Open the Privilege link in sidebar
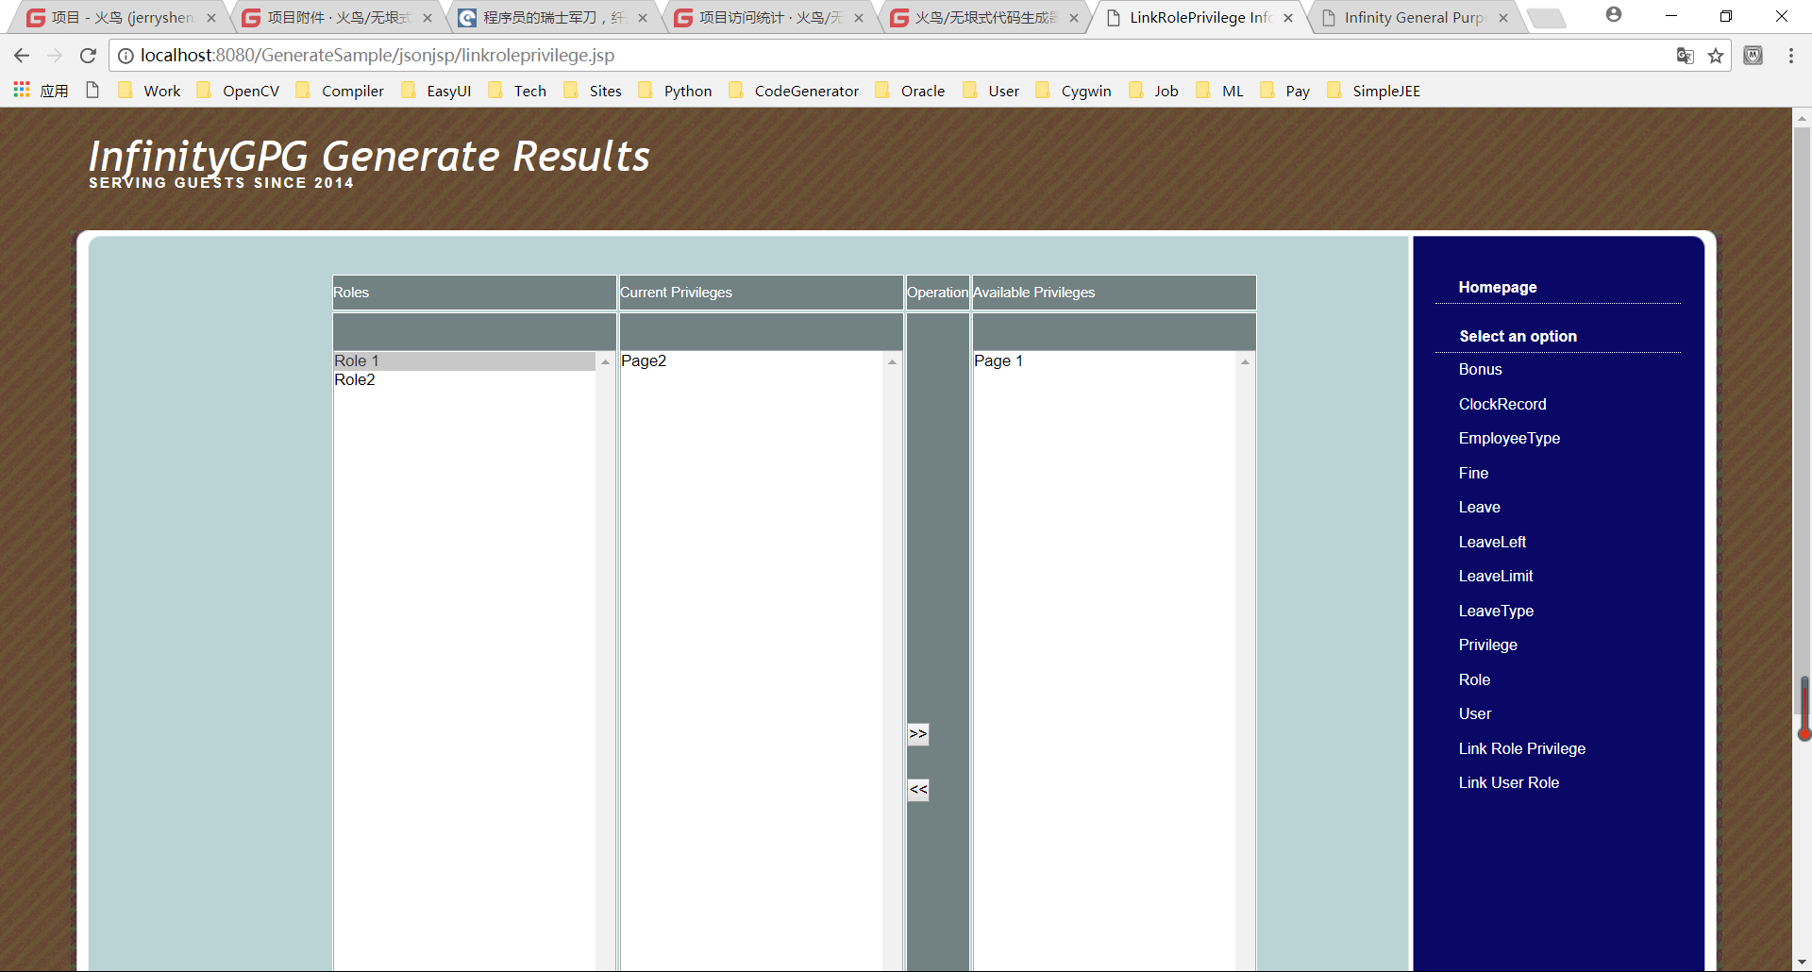Image resolution: width=1812 pixels, height=972 pixels. click(1487, 645)
